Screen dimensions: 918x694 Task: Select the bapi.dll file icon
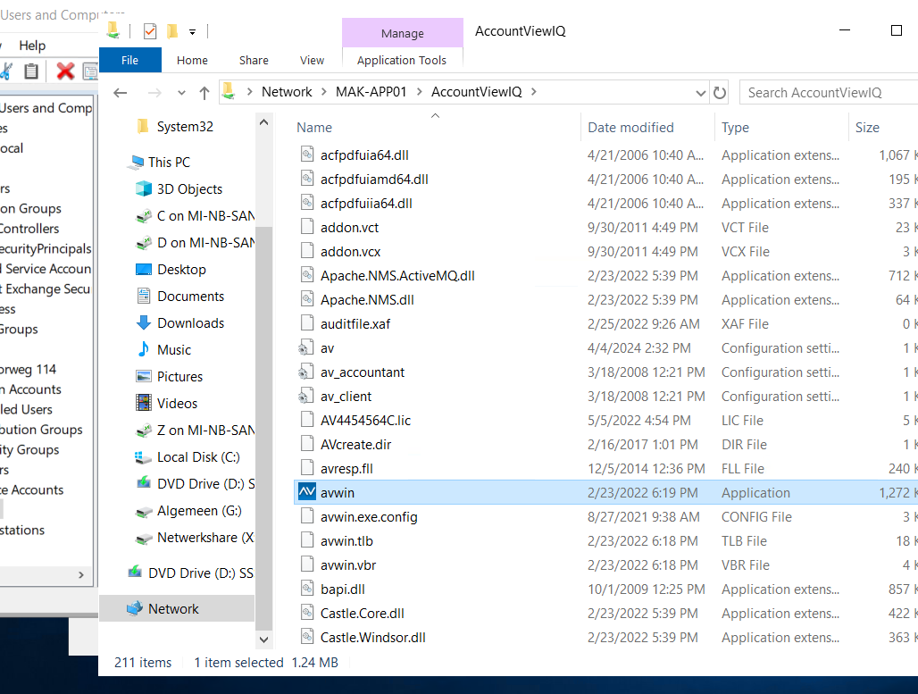[x=307, y=589]
